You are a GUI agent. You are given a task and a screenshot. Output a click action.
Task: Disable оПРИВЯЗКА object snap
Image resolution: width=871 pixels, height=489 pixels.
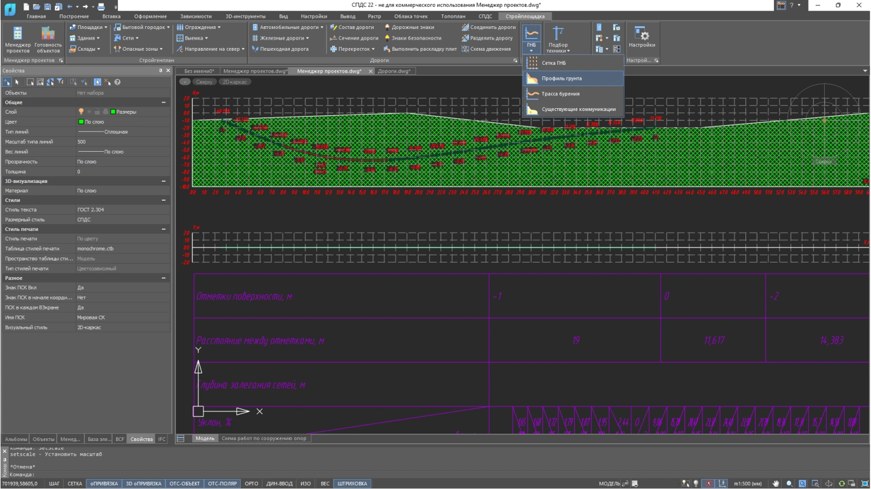coord(104,483)
